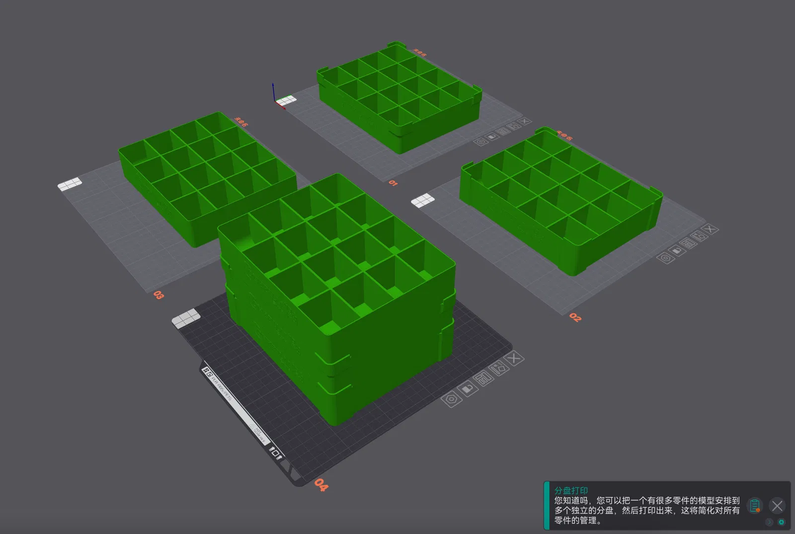This screenshot has height=534, width=795.
Task: Auto-orient objects on plate 01
Action: (514, 126)
